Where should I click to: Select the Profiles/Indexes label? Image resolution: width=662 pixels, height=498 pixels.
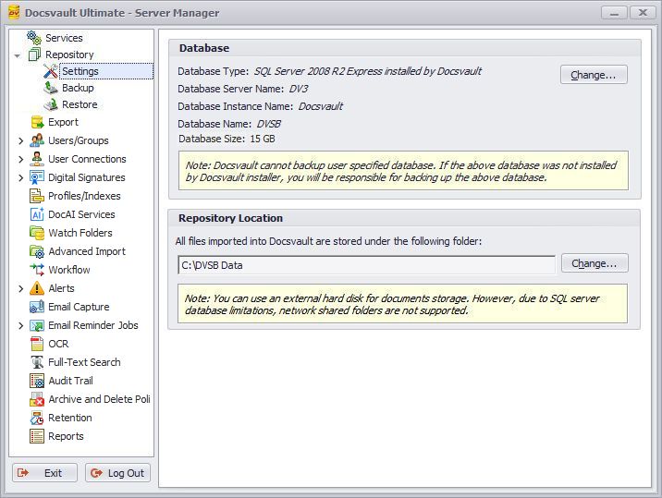coord(84,196)
